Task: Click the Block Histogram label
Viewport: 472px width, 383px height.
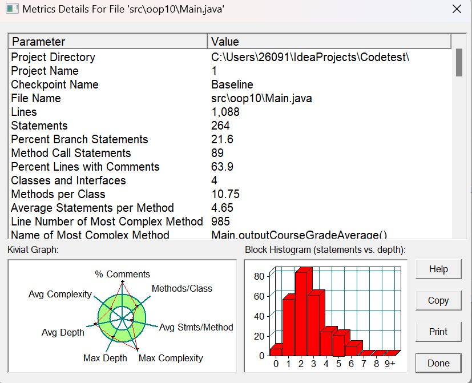Action: (325, 250)
